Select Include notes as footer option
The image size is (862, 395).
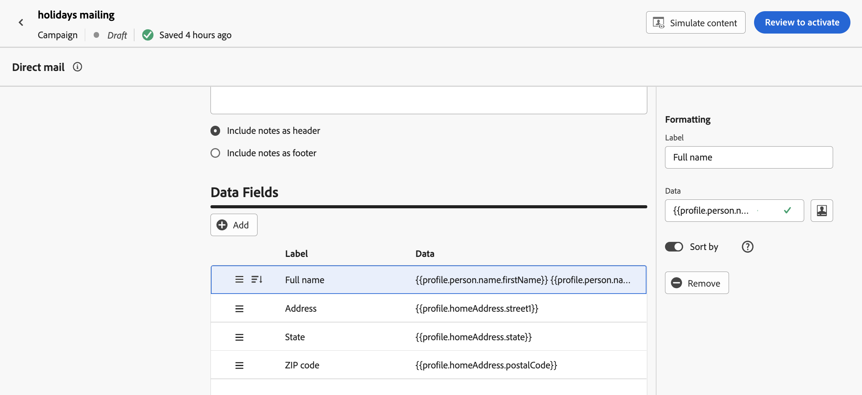[x=216, y=153]
